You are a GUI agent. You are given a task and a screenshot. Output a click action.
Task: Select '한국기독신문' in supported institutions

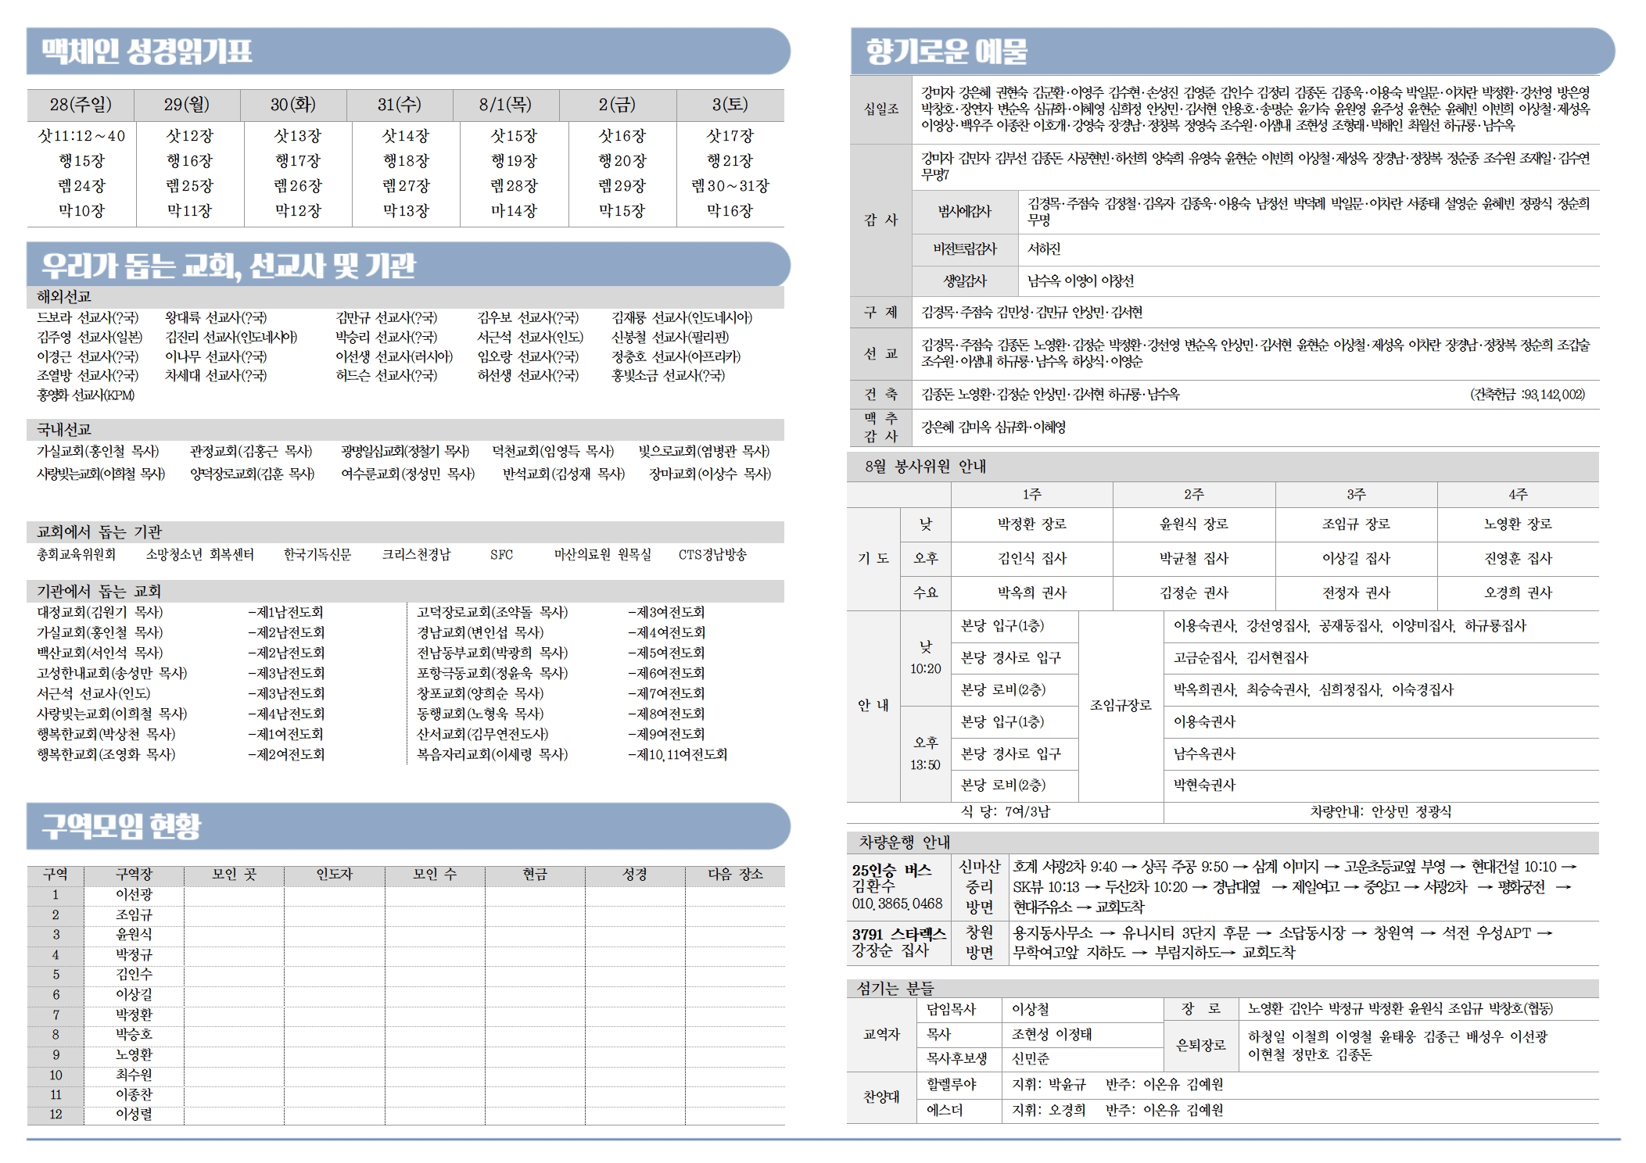click(317, 555)
